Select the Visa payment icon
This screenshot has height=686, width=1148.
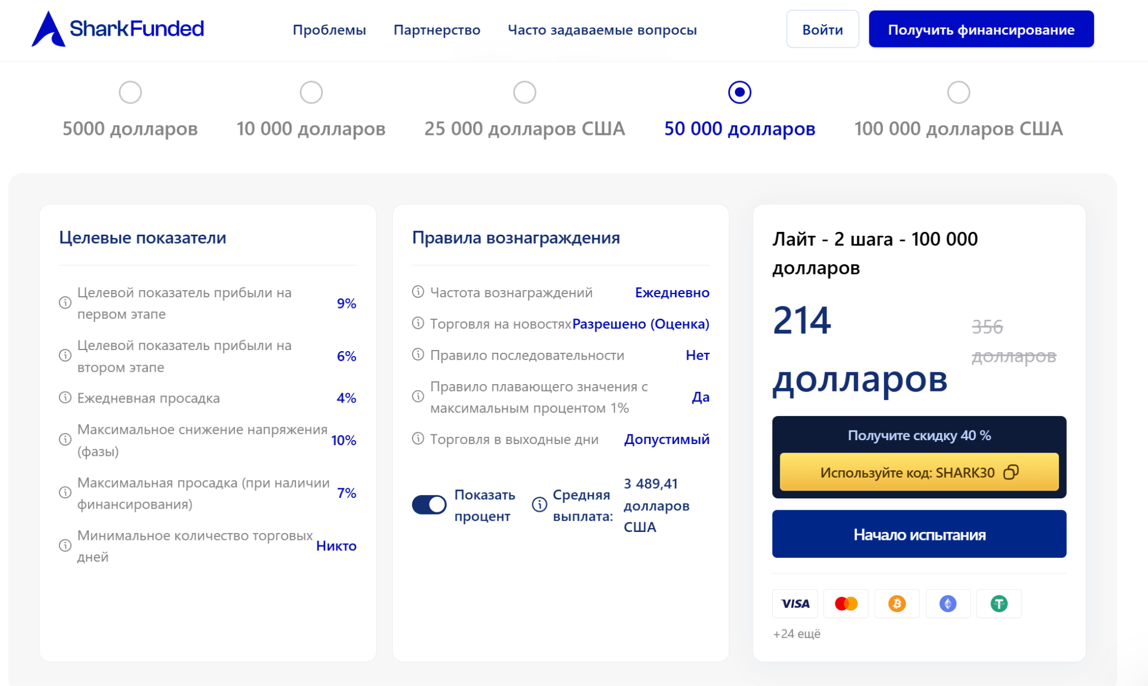click(795, 603)
